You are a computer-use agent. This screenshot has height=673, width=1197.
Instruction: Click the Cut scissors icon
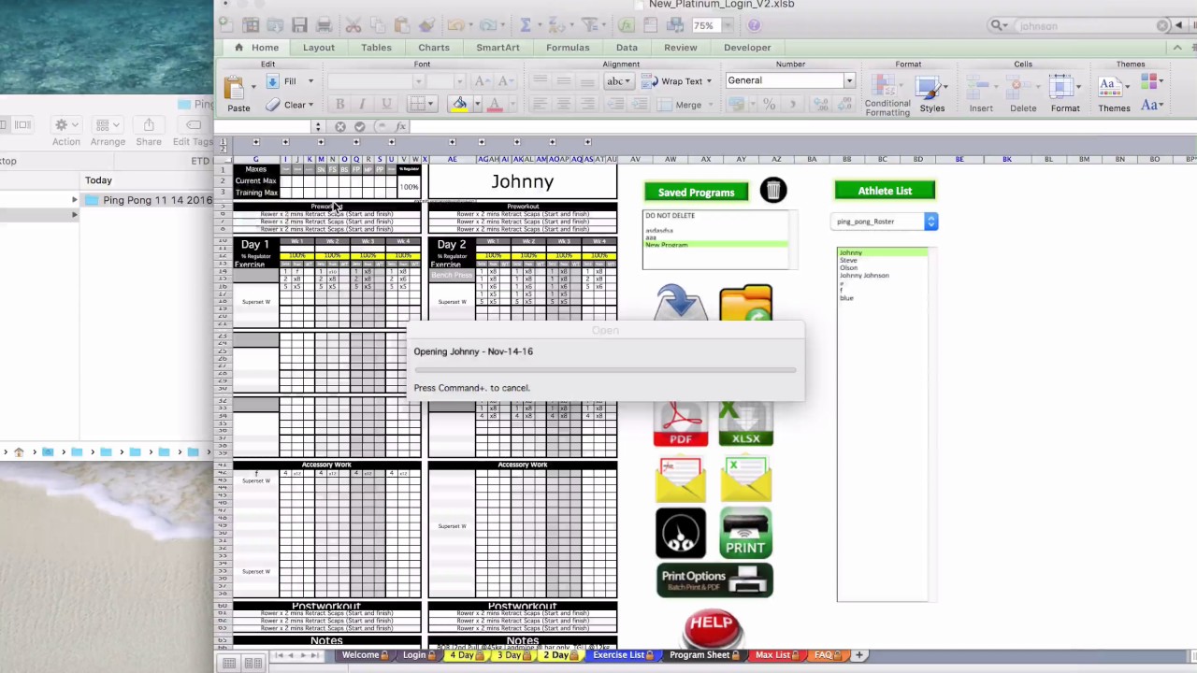click(x=353, y=25)
